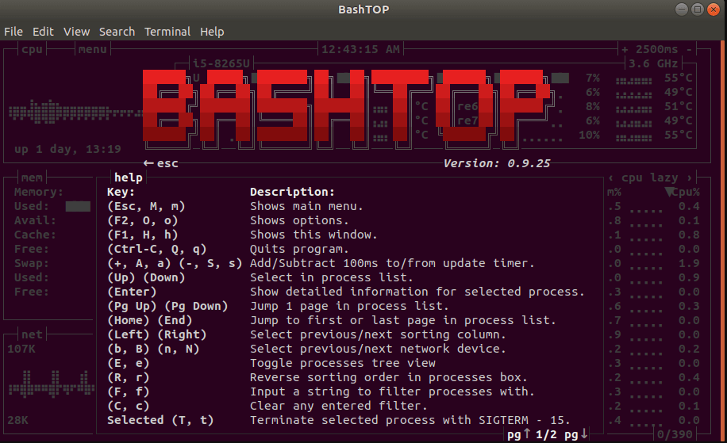Click the '(Up) (Down)' key entry
The width and height of the screenshot is (727, 443).
146,277
